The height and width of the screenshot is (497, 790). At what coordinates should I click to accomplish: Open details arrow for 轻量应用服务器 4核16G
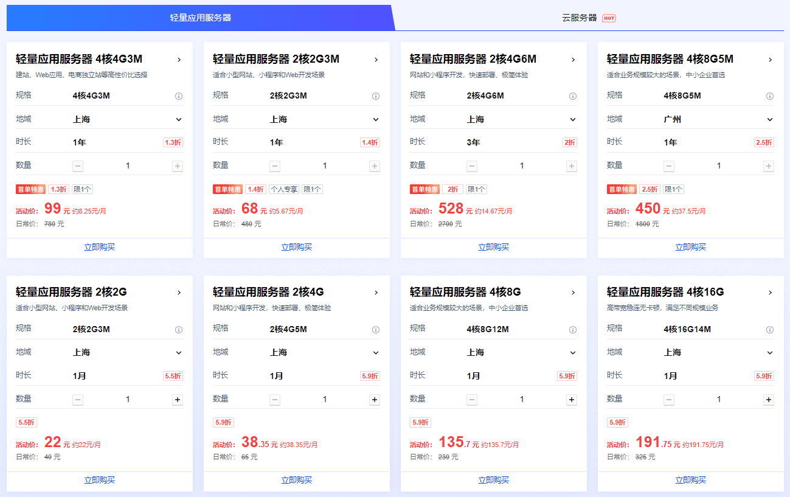click(770, 293)
